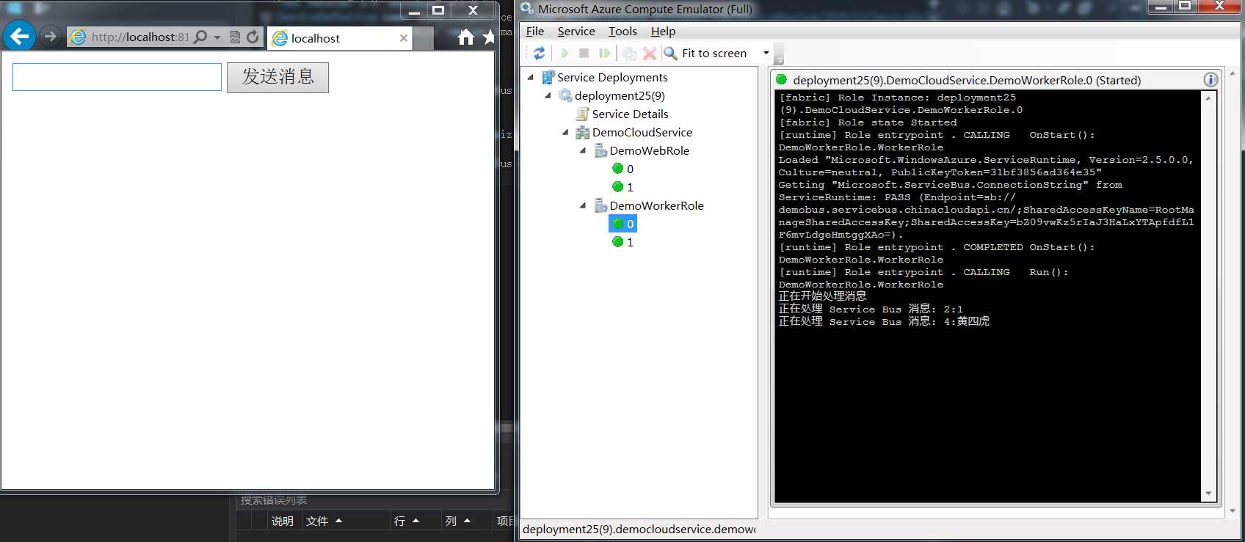Image resolution: width=1245 pixels, height=542 pixels.
Task: Collapse the Service Deployments tree node
Action: (531, 77)
